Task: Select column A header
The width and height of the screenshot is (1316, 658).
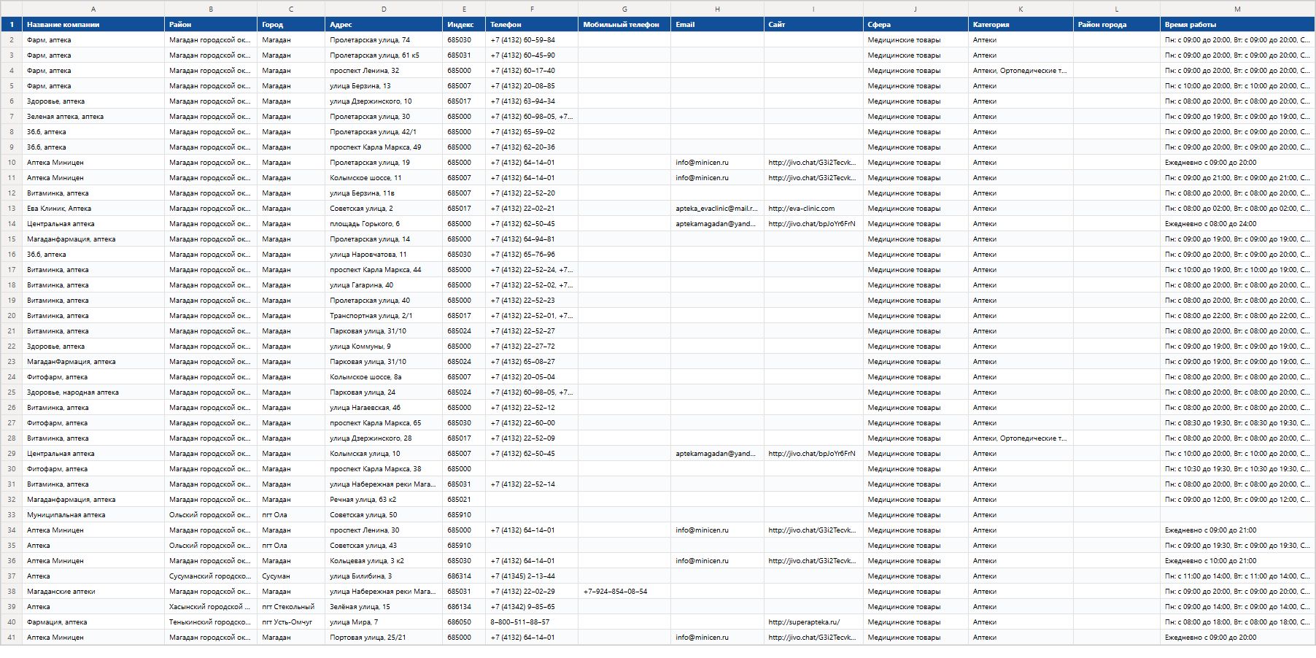Action: (x=93, y=9)
